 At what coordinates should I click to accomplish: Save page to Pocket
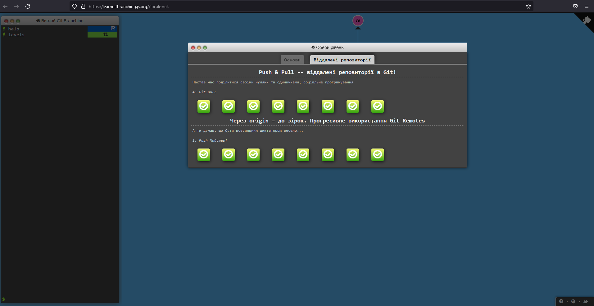pyautogui.click(x=575, y=6)
